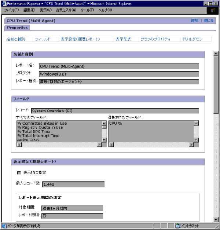
Task: Jump to ドリルダウン section link
Action: [192, 39]
